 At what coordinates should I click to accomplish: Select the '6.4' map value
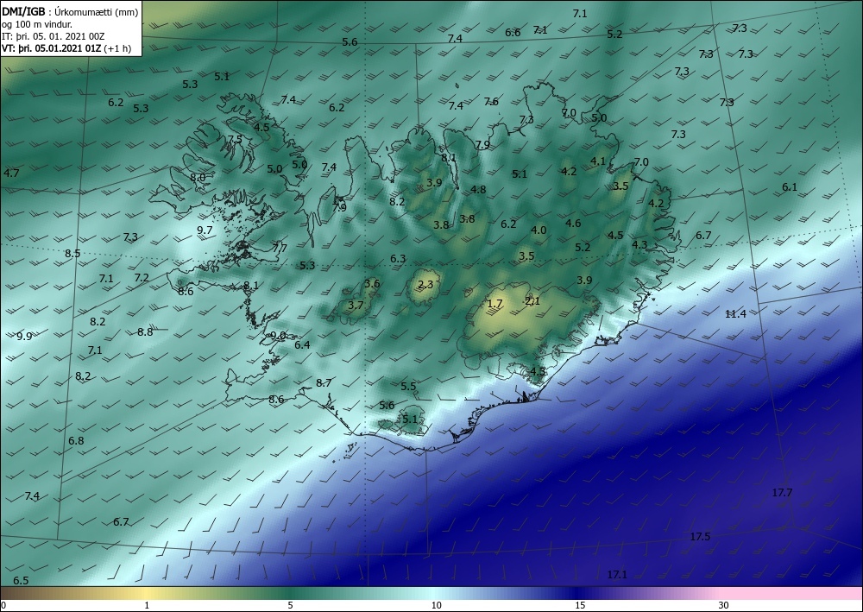(302, 345)
